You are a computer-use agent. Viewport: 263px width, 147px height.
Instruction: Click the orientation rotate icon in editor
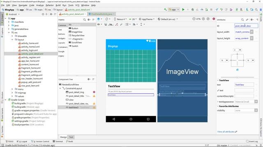(x=107, y=19)
